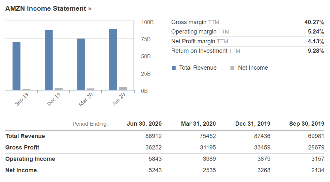Viewport: 330px width, 182px height.
Task: Click the Dec 31, 2019 column header
Action: [253, 124]
